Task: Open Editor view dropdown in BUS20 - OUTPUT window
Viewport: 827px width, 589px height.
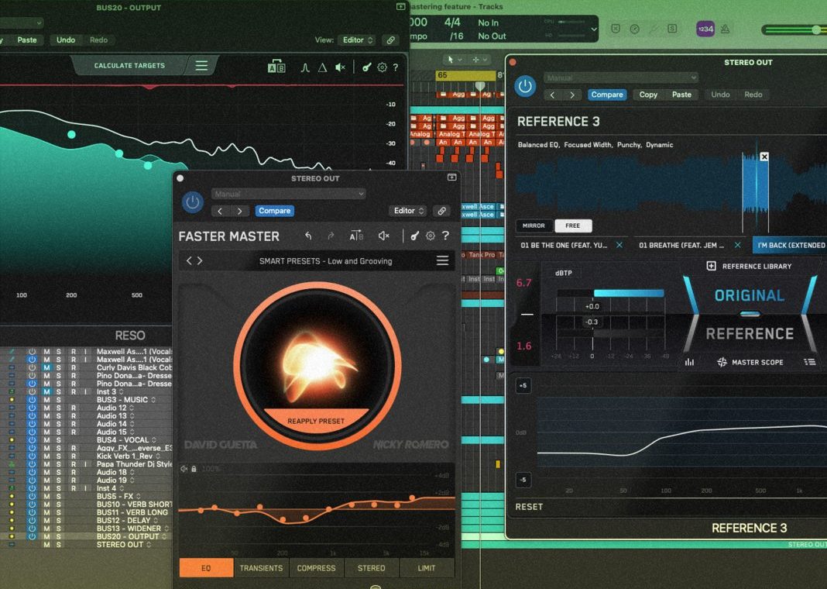Action: coord(358,40)
